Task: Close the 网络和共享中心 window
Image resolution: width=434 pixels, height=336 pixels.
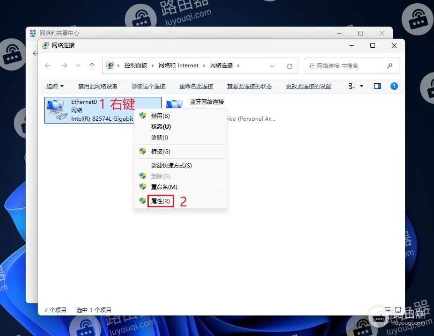Action: point(382,33)
